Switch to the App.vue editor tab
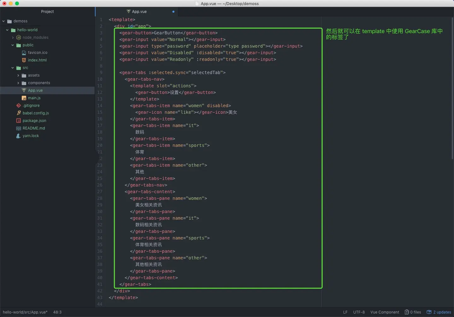Screen dimensions: 454x317 click(x=137, y=12)
